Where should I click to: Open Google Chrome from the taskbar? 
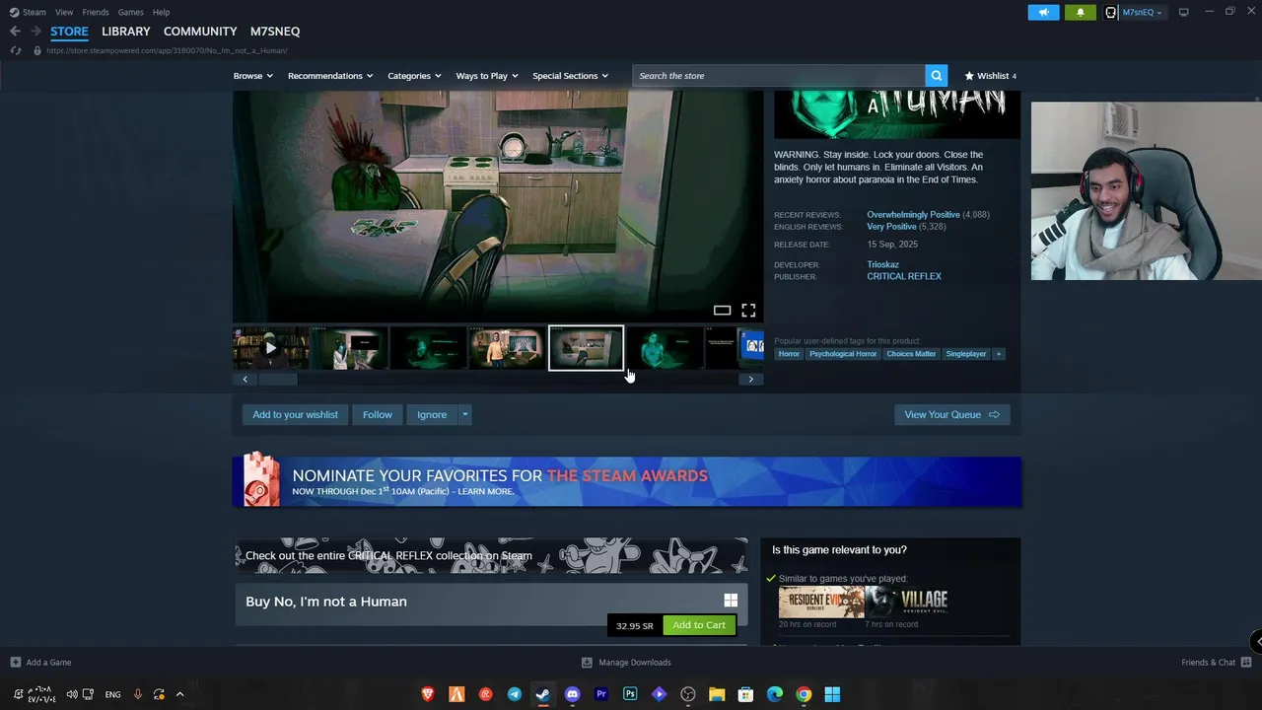point(804,694)
